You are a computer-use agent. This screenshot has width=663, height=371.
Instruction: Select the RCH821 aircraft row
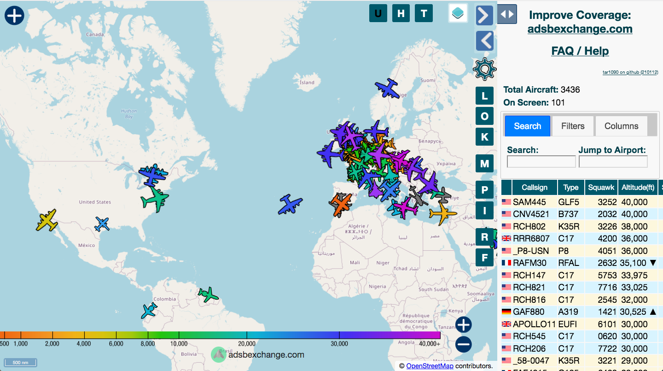(x=582, y=287)
